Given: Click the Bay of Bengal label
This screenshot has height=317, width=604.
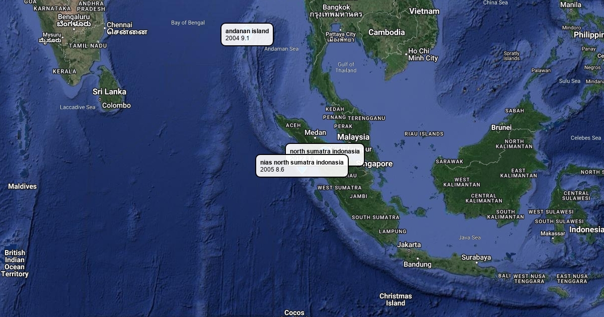Looking at the screenshot, I should [188, 23].
